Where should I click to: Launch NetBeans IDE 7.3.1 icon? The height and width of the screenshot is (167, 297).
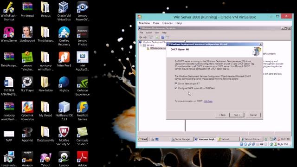coord(64,111)
